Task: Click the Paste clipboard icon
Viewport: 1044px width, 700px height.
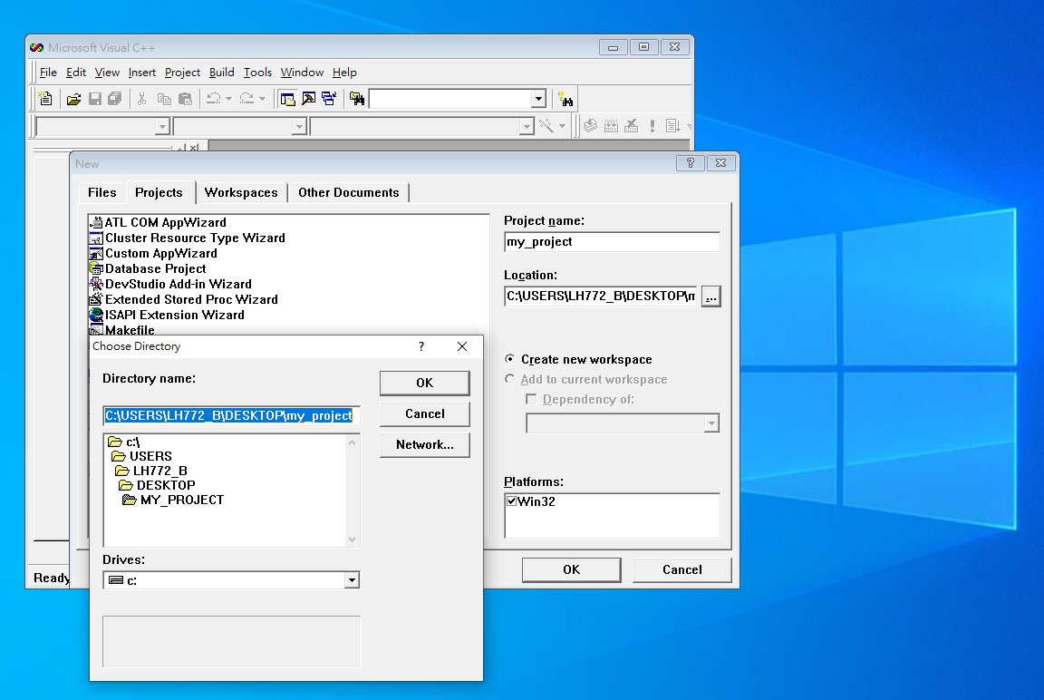Action: click(185, 99)
